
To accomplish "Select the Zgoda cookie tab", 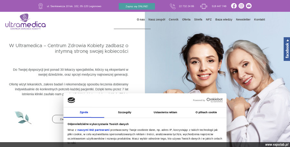I will [x=84, y=113].
